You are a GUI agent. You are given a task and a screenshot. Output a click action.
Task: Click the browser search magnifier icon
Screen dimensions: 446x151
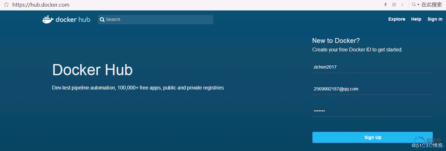(414, 5)
